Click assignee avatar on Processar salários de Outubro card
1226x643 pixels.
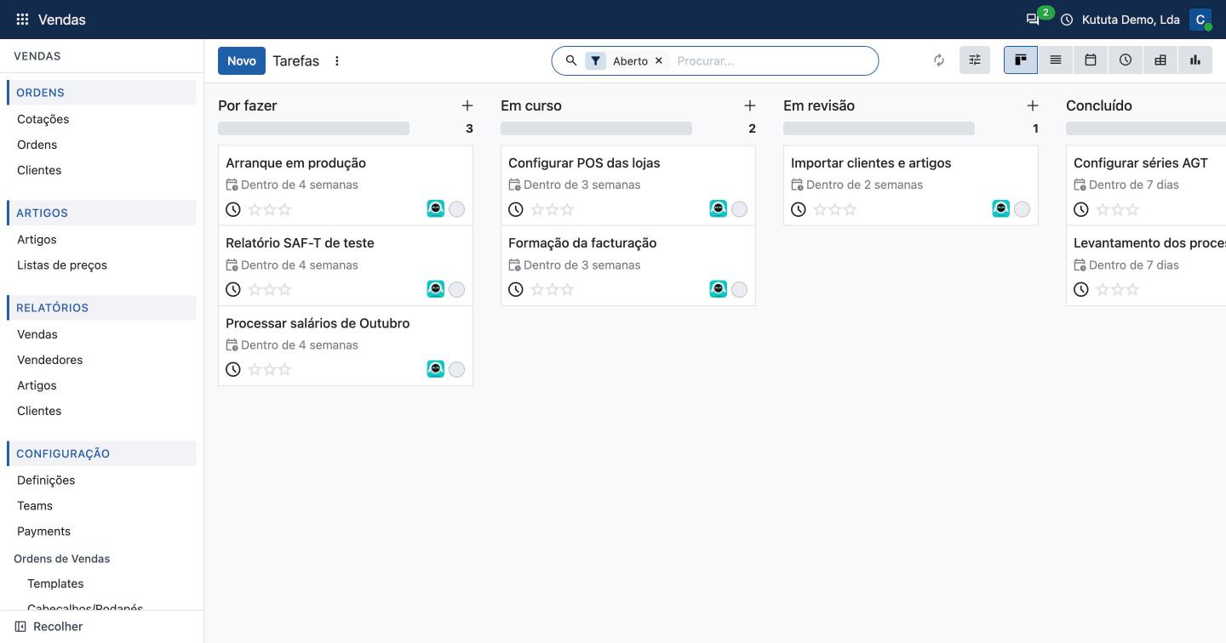(436, 369)
